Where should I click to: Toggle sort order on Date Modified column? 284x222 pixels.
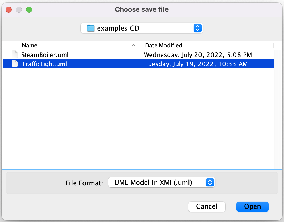click(163, 45)
